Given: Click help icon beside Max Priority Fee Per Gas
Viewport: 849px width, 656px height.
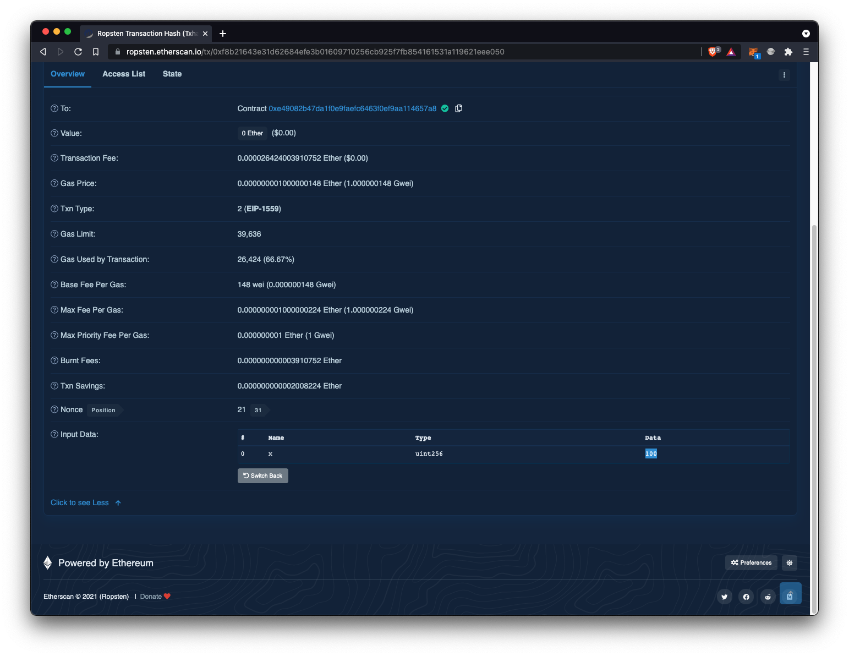Looking at the screenshot, I should [54, 335].
